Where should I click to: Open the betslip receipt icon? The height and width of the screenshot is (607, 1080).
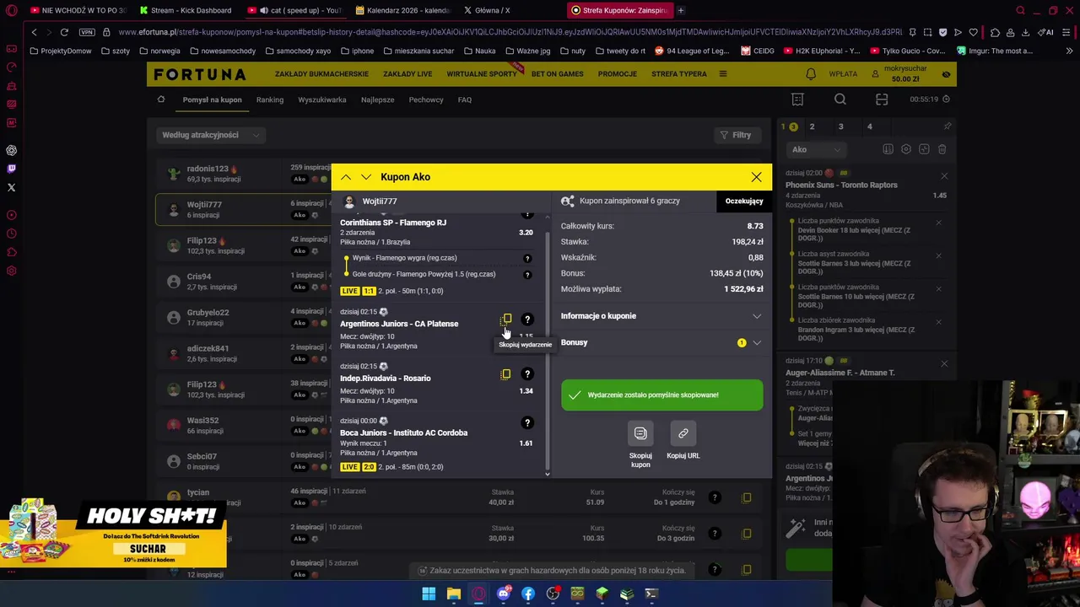pyautogui.click(x=798, y=99)
